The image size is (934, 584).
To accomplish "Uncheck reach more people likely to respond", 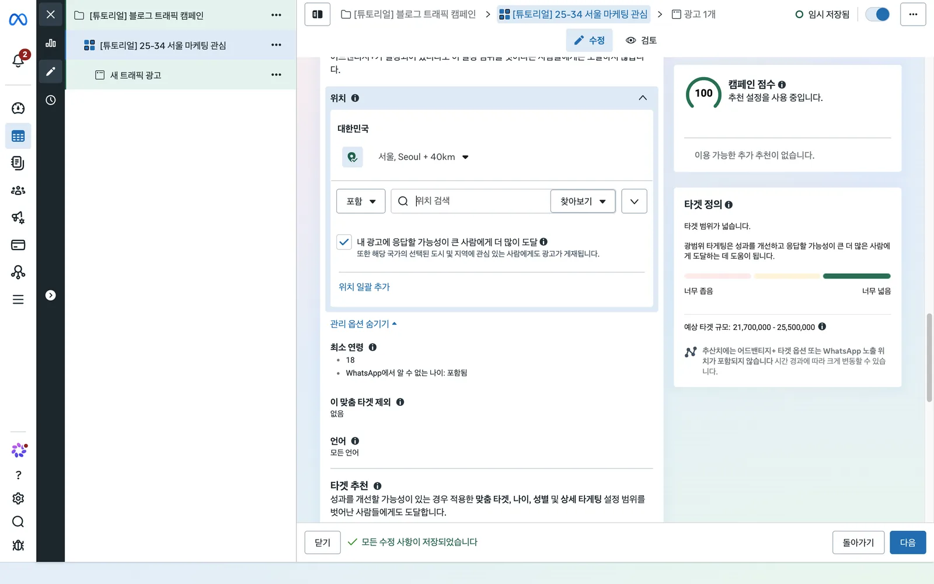I will tap(344, 242).
